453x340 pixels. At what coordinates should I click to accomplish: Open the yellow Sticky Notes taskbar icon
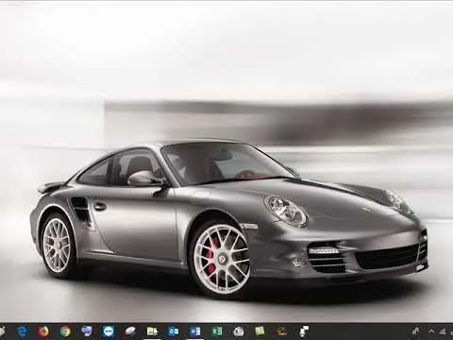click(260, 331)
